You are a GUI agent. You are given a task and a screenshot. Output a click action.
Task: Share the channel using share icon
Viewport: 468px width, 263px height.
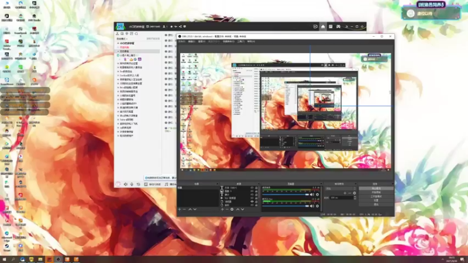[180, 26]
